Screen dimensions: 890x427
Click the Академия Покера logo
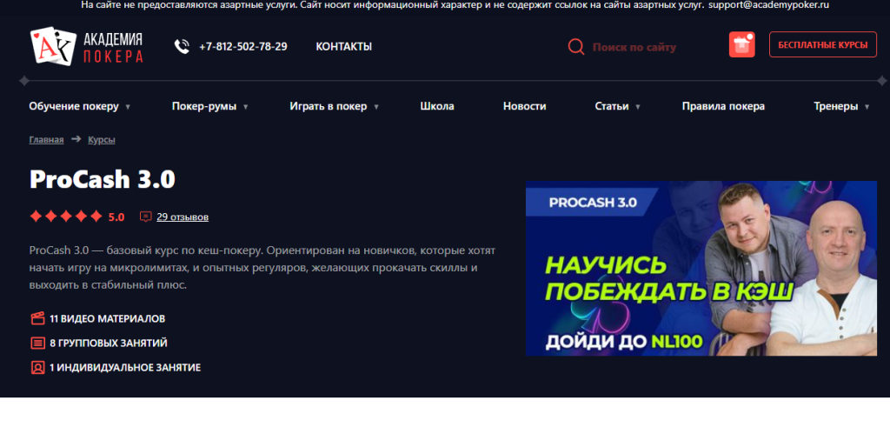click(86, 47)
